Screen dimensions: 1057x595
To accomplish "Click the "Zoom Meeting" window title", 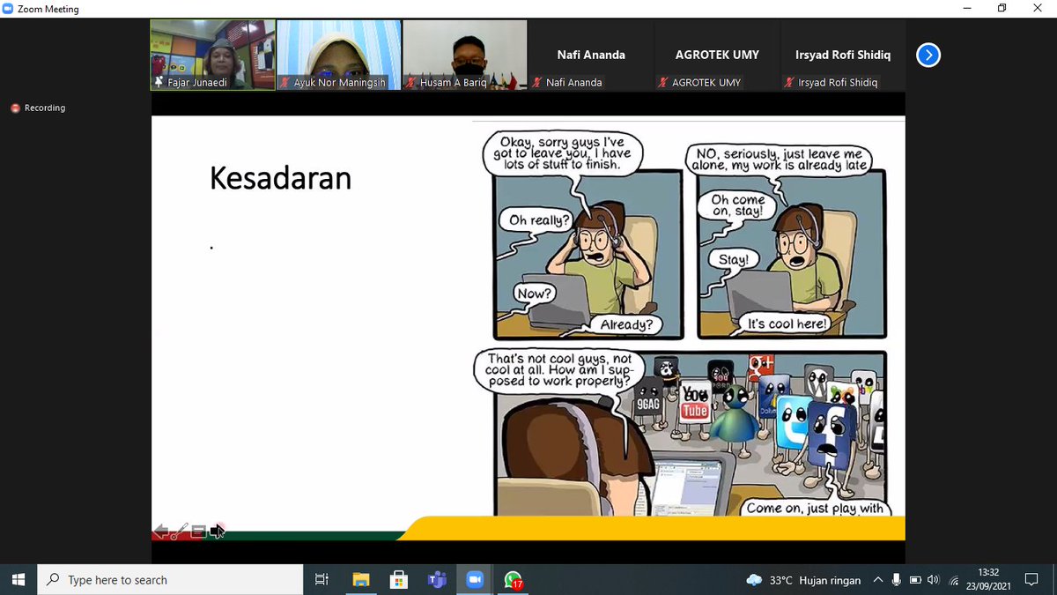I will (x=48, y=9).
